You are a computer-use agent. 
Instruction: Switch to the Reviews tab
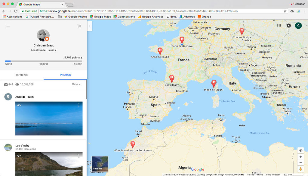pyautogui.click(x=22, y=75)
